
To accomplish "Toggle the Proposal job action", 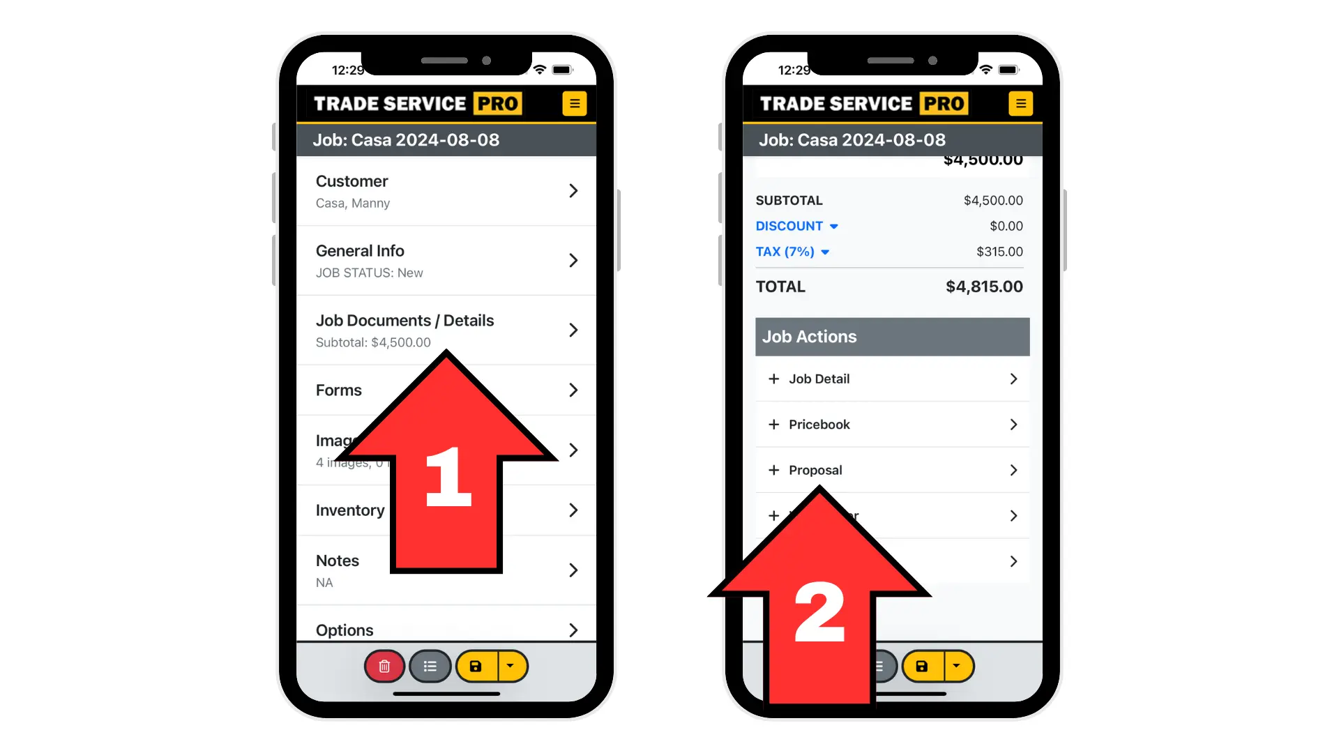I will [893, 470].
